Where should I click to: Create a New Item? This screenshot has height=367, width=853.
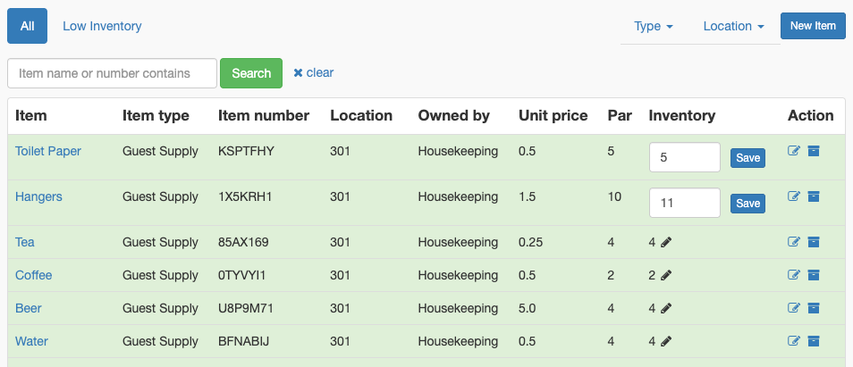point(813,26)
